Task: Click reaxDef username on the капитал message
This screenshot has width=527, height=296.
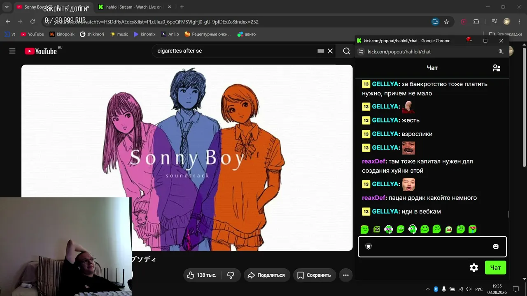Action: tap(374, 161)
